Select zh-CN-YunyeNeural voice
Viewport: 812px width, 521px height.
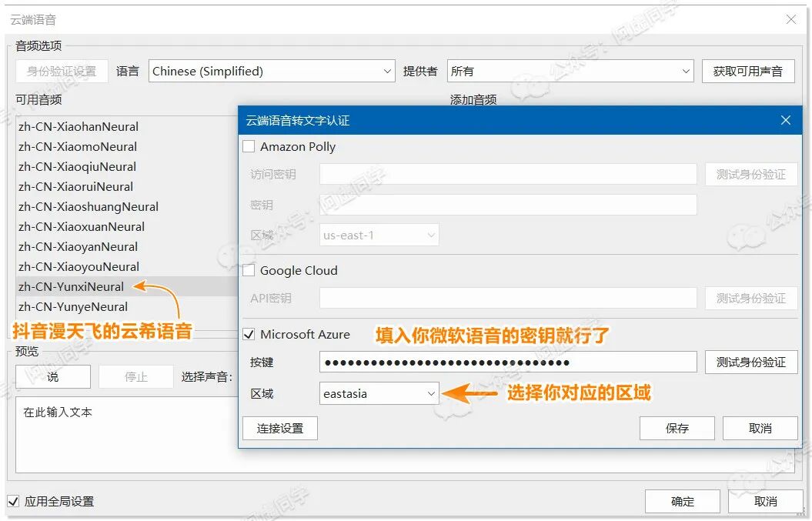click(x=73, y=306)
